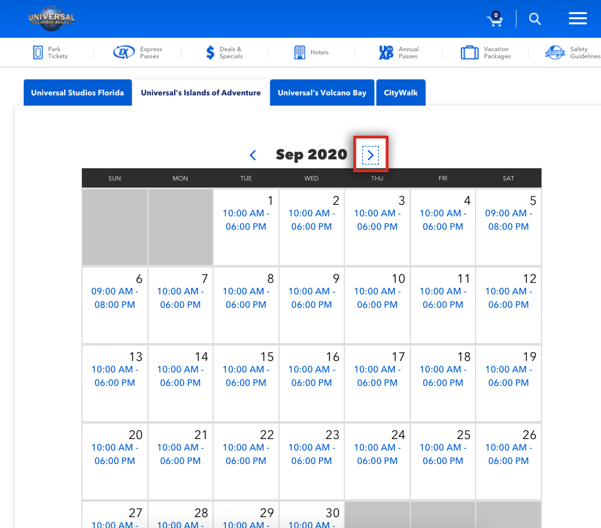Go to previous month arrow

[x=253, y=155]
